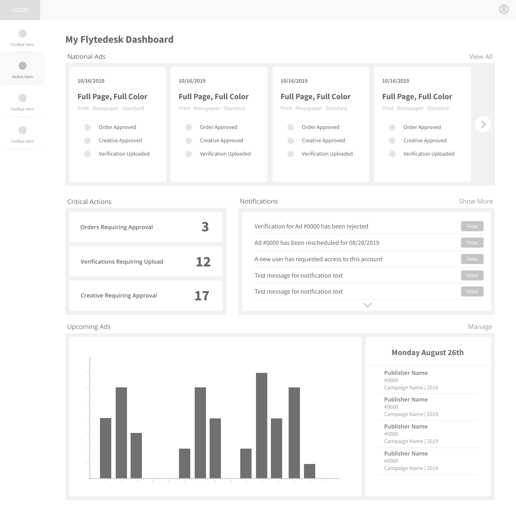Expand notifications list with down chevron
This screenshot has height=522, width=516.
pyautogui.click(x=368, y=305)
